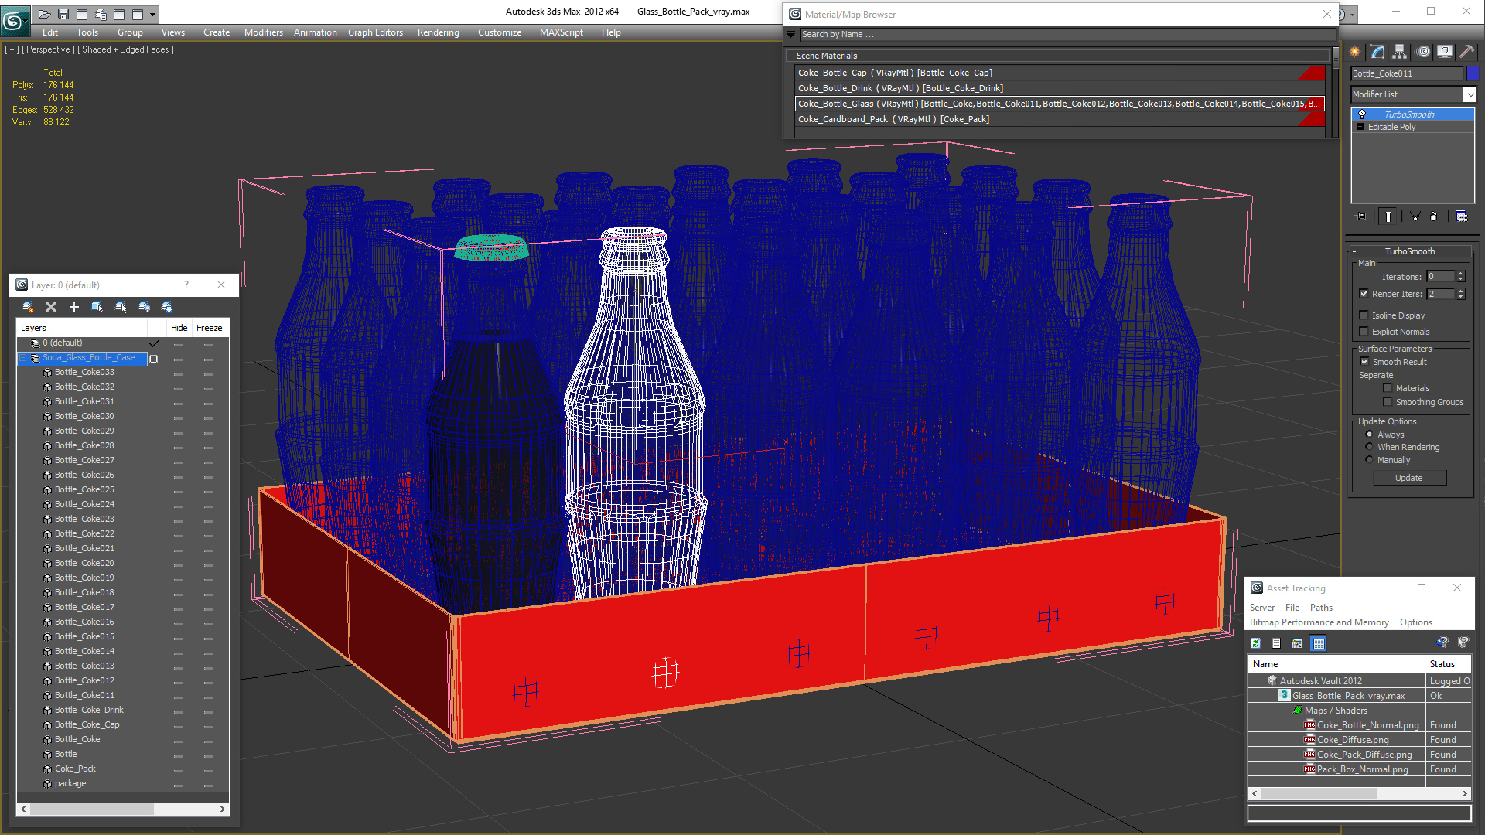Viewport: 1485px width, 835px height.
Task: Increase the Iterations spinner
Action: tap(1461, 274)
